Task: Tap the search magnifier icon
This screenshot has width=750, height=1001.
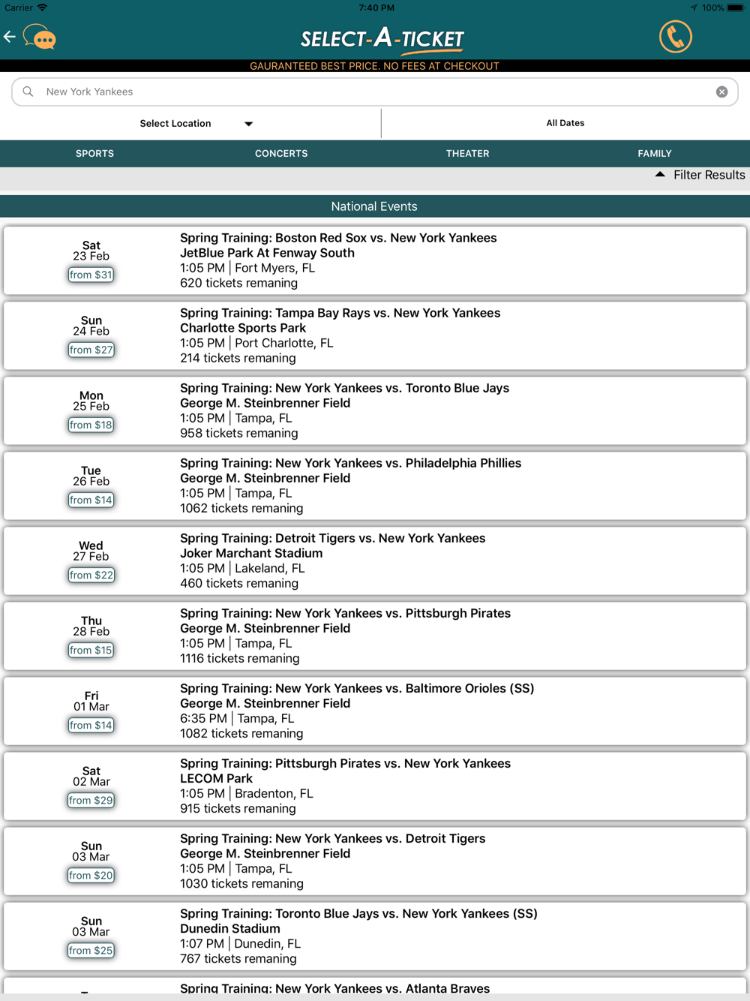Action: (28, 92)
